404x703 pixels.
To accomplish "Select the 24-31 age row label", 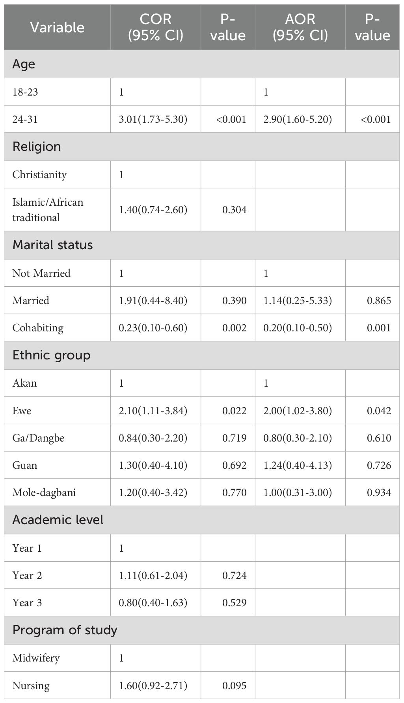I will point(25,119).
